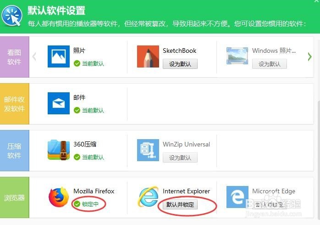Show previous image viewers with left arrow
The width and height of the screenshot is (320, 225).
34,56
